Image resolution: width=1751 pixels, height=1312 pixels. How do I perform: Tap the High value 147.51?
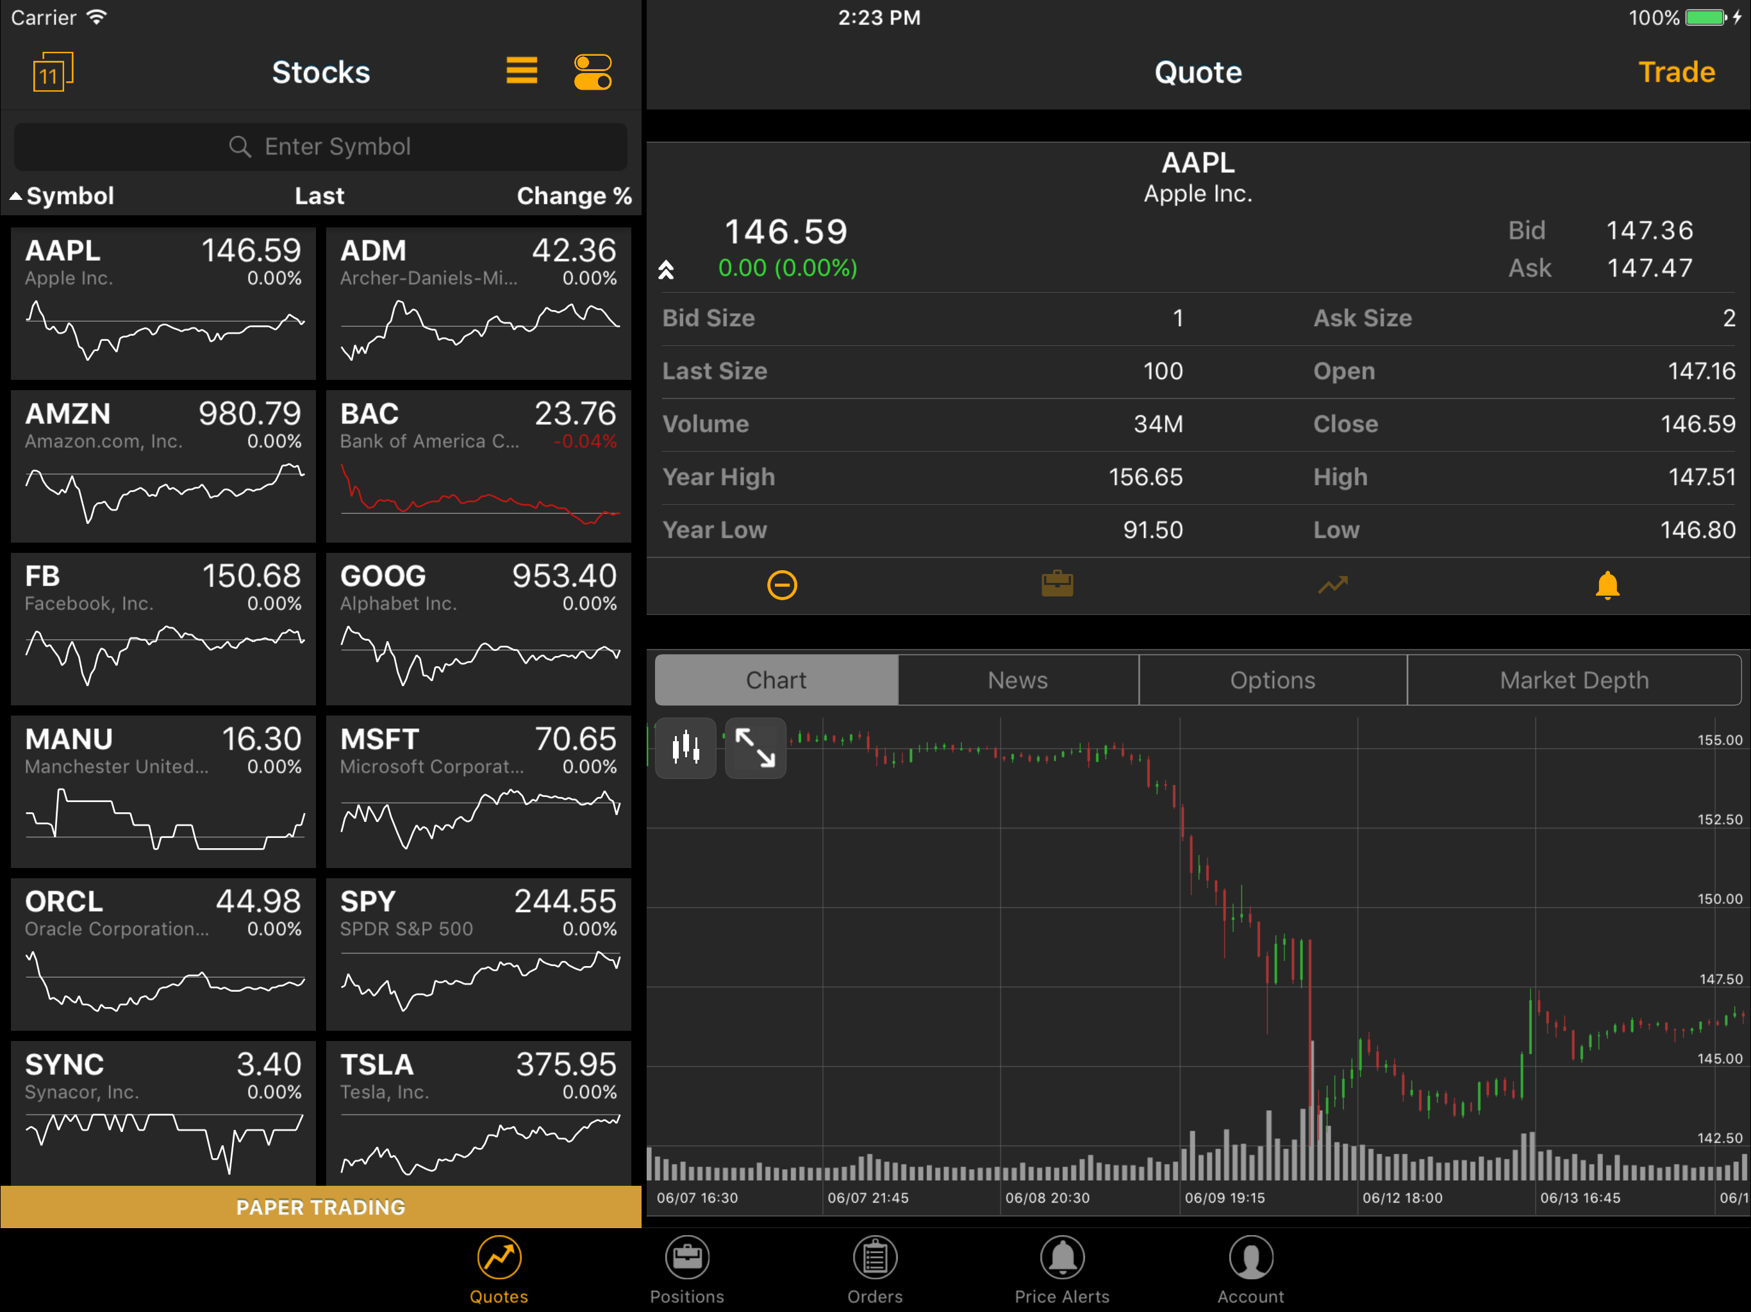[1701, 477]
